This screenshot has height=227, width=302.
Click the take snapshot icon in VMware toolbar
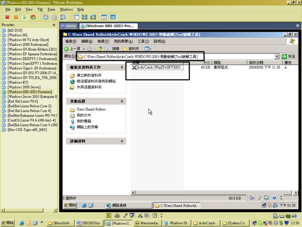[x=46, y=17]
